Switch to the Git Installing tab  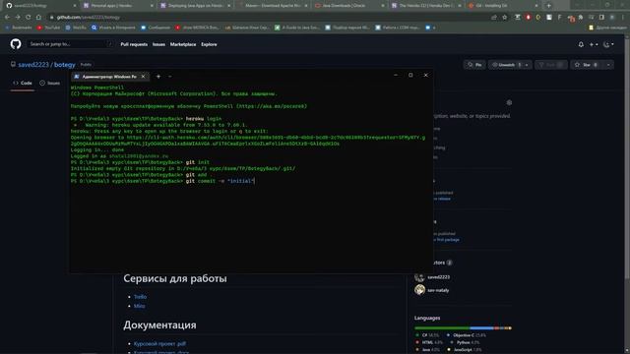point(503,6)
